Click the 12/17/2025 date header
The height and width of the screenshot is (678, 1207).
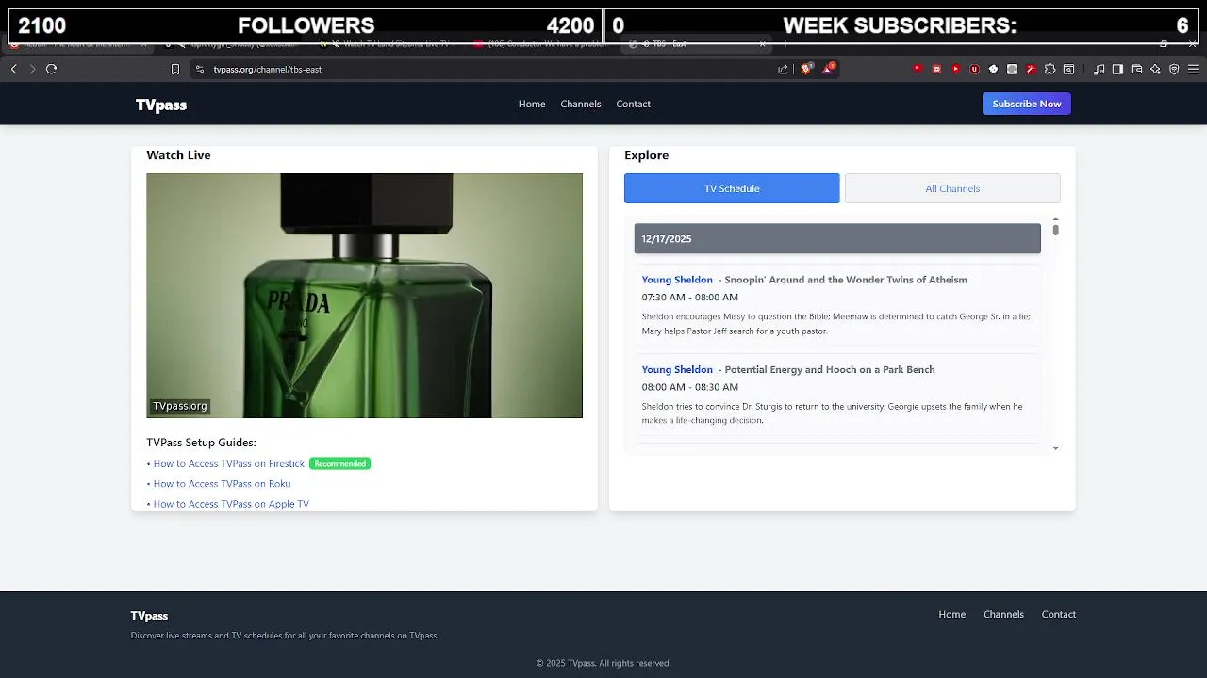click(x=837, y=238)
